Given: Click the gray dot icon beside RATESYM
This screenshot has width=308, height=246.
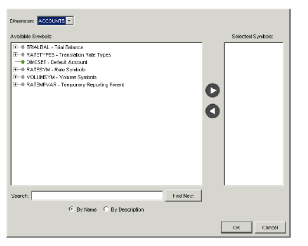Looking at the screenshot, I should [22, 70].
